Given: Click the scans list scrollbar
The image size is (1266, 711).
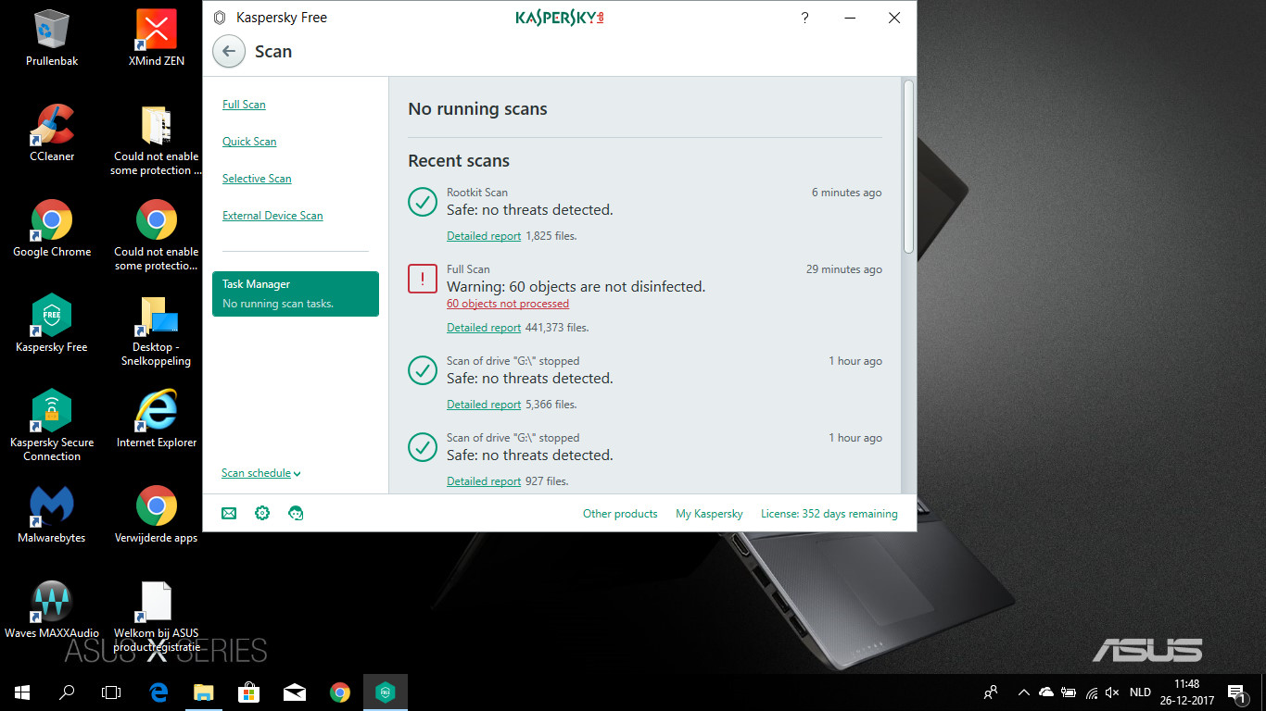Looking at the screenshot, I should [909, 167].
